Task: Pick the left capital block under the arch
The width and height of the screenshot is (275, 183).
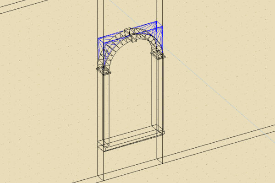Action: 104,70
